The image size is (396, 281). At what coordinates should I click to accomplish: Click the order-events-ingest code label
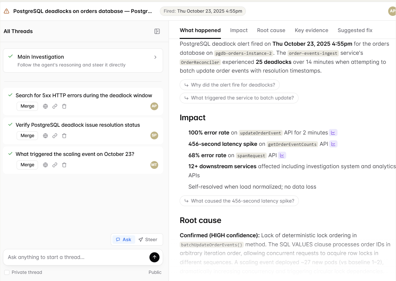(313, 53)
